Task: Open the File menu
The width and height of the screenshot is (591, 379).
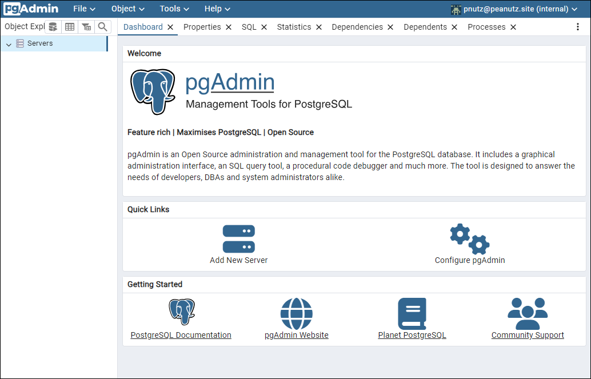Action: coord(84,9)
